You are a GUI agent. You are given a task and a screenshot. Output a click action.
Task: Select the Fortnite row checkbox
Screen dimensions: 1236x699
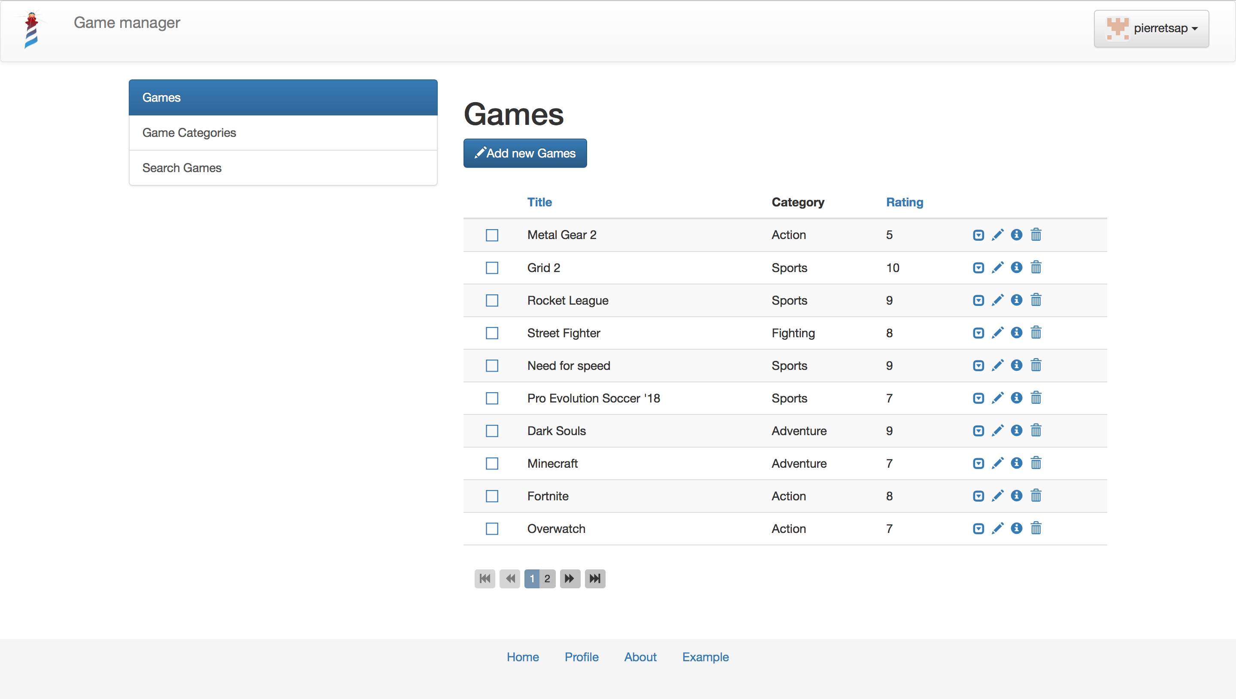click(x=492, y=496)
